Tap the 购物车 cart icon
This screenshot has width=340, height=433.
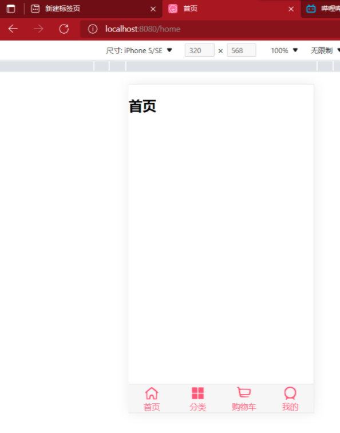coord(244,392)
